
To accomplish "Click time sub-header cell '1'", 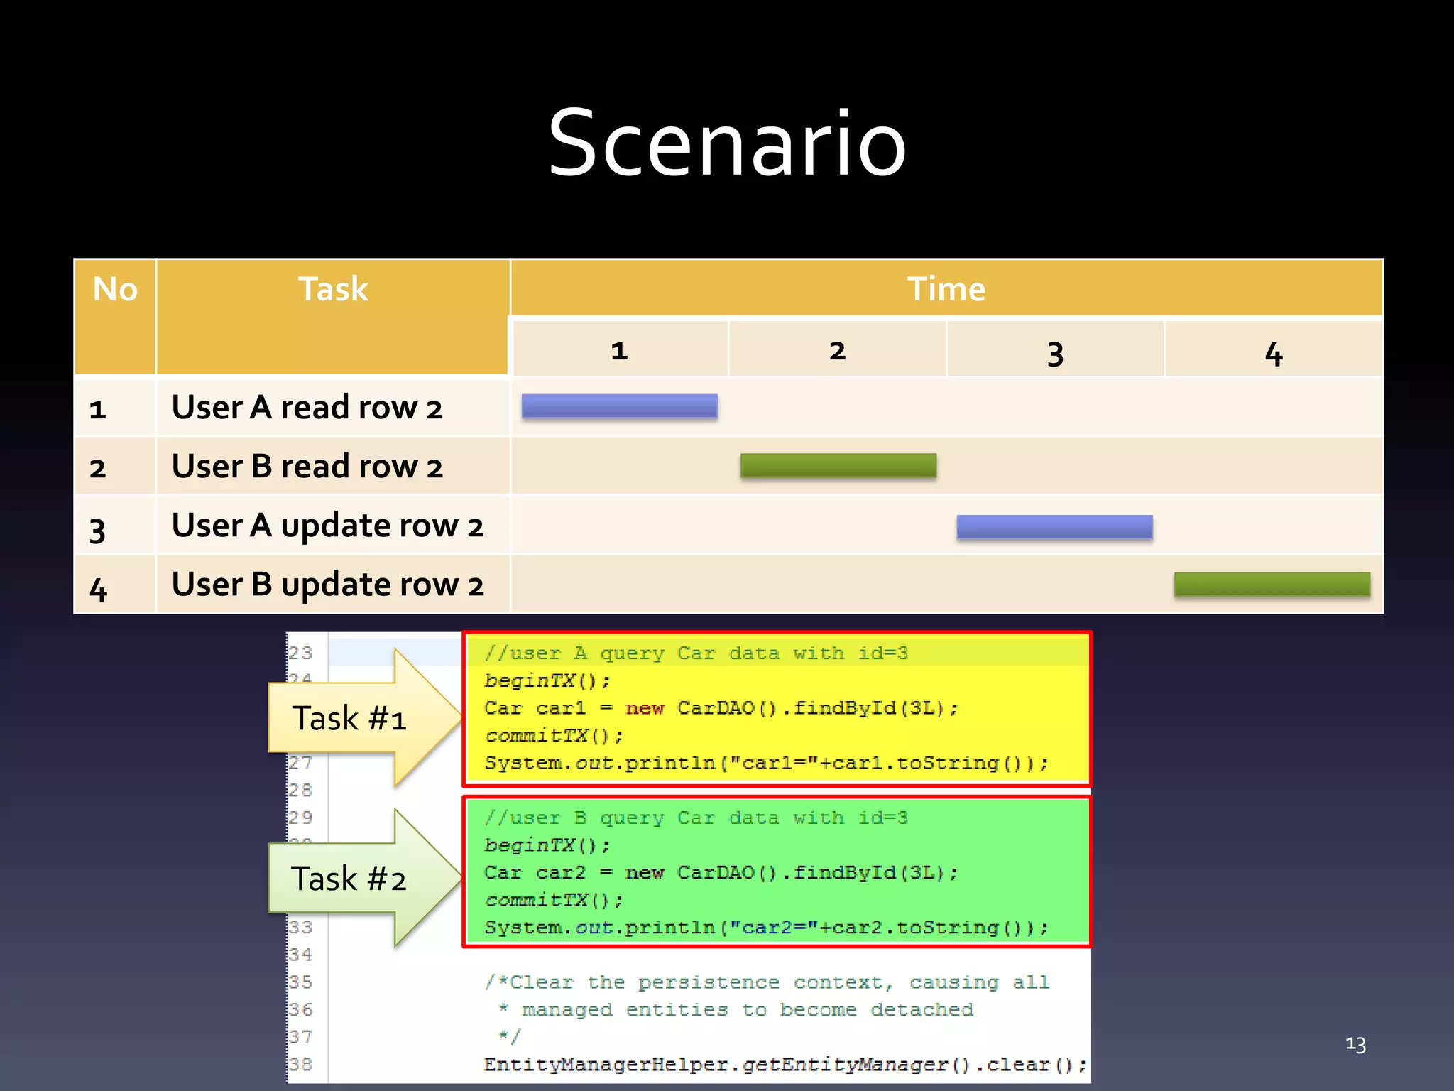I will pyautogui.click(x=620, y=349).
